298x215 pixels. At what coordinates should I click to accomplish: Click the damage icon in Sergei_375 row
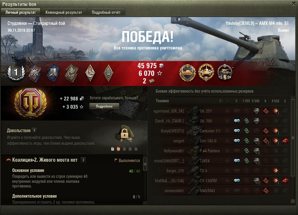276,170
